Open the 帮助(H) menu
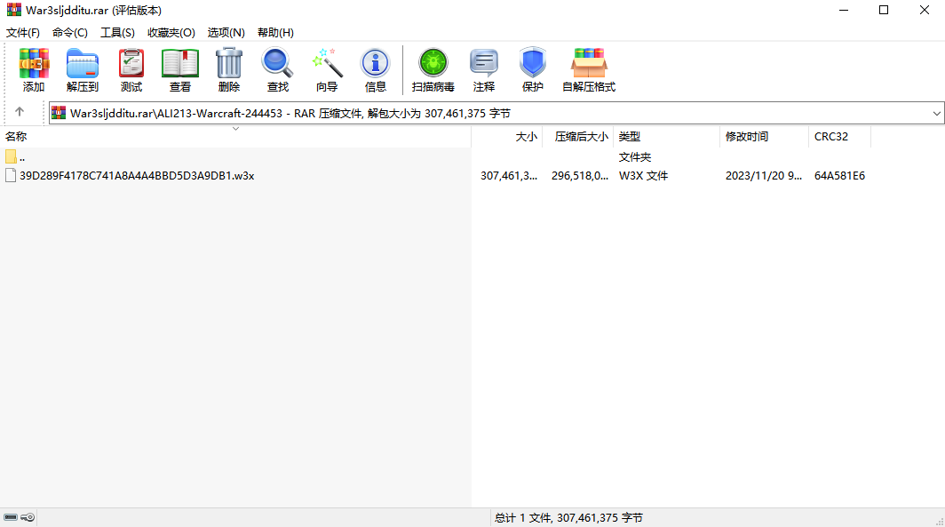Image resolution: width=945 pixels, height=527 pixels. 275,33
